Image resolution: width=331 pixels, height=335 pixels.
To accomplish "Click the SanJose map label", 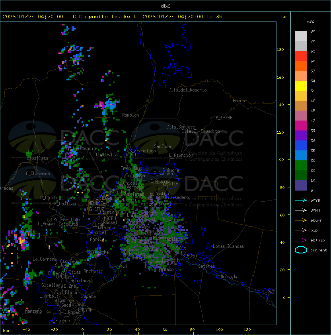I will (x=162, y=146).
